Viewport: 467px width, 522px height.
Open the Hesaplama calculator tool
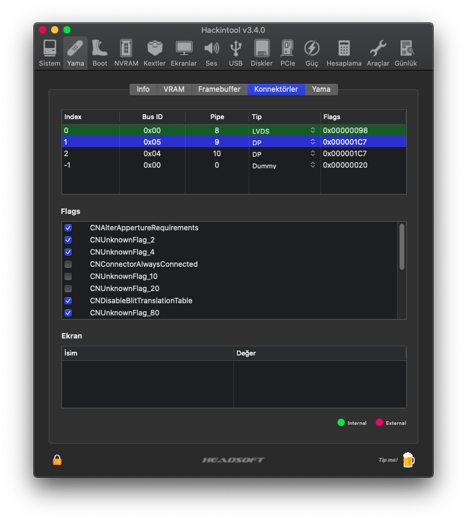(344, 53)
